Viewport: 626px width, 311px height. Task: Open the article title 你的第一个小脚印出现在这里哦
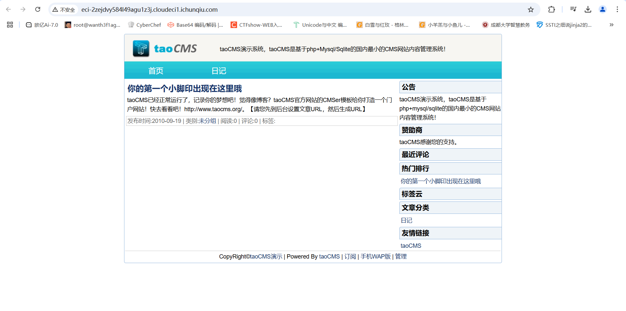pyautogui.click(x=185, y=88)
